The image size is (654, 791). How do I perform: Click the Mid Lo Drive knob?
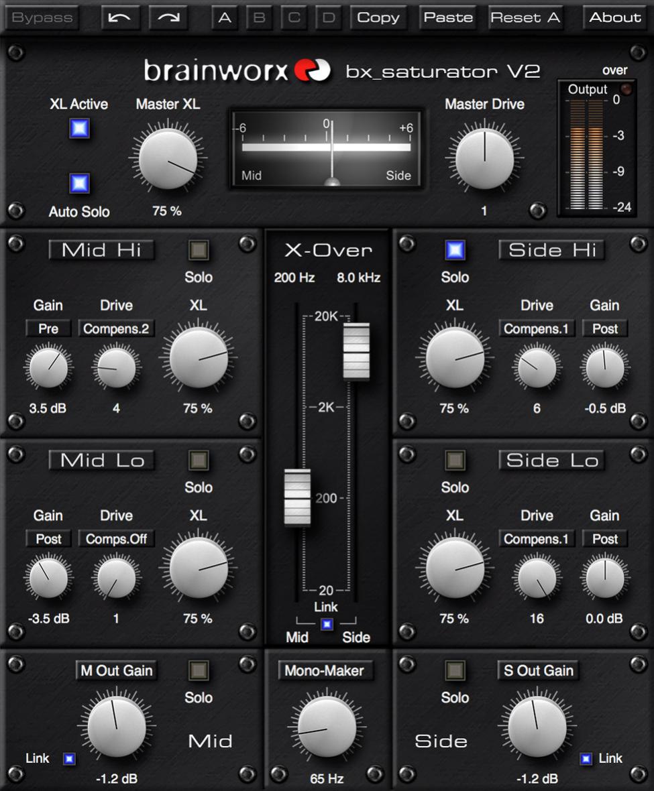click(117, 578)
